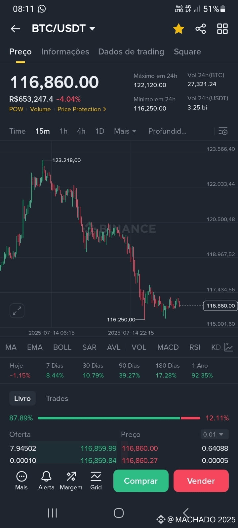Select the 1h chart interval
The height and width of the screenshot is (528, 238).
(63, 131)
